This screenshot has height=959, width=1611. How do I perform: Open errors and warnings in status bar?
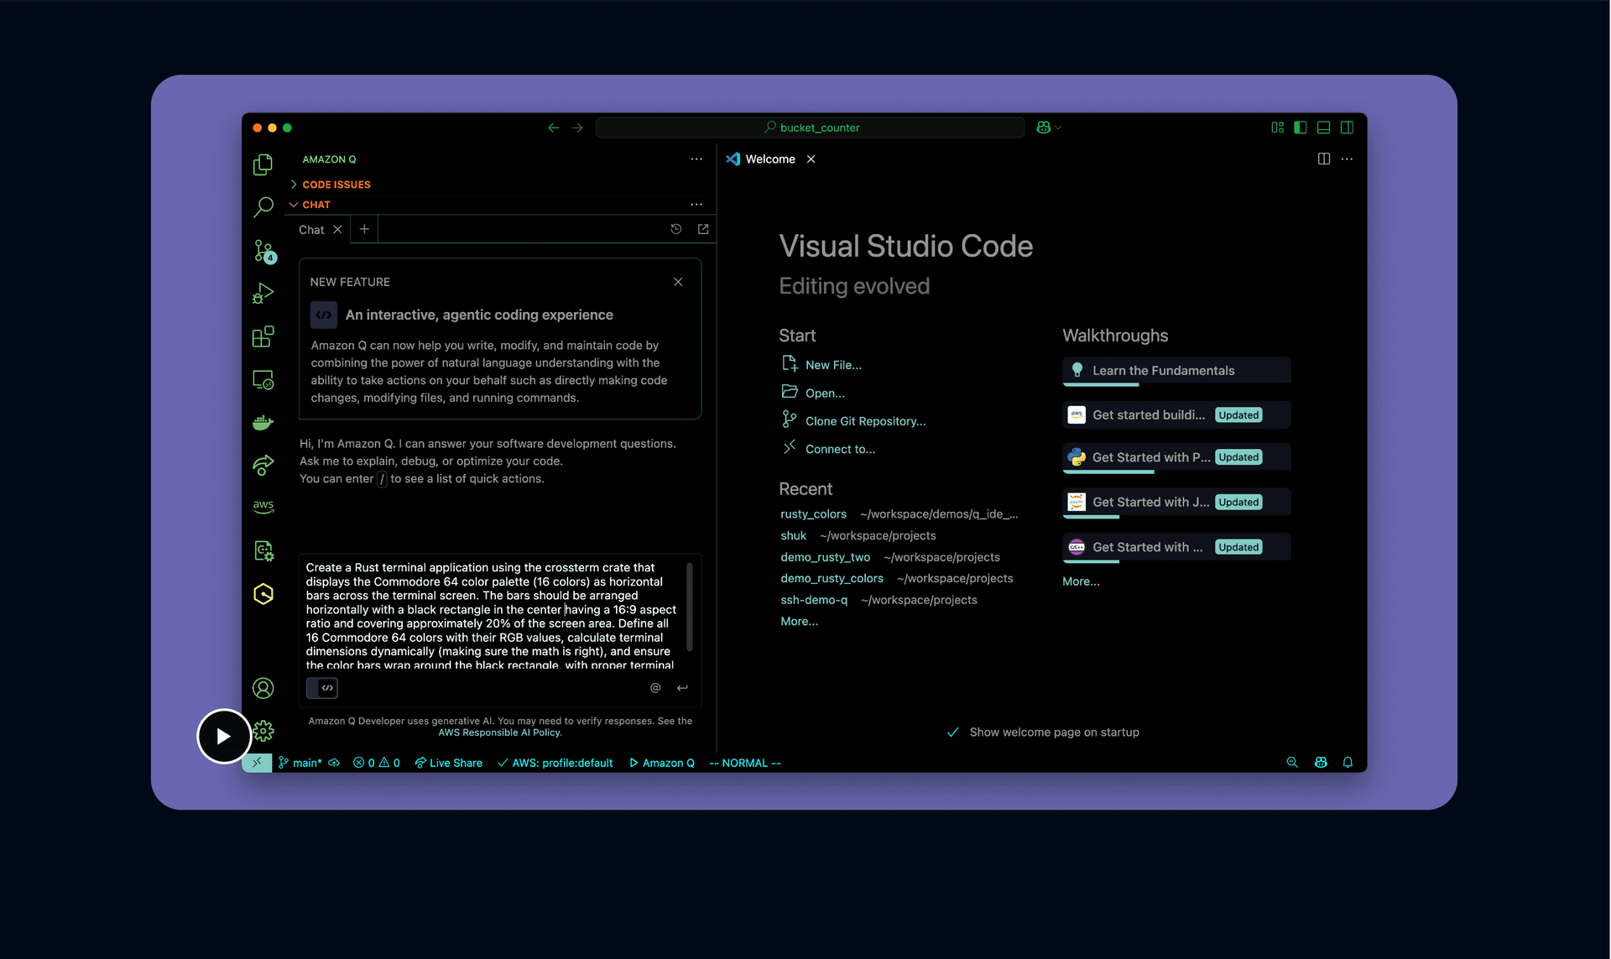coord(377,763)
